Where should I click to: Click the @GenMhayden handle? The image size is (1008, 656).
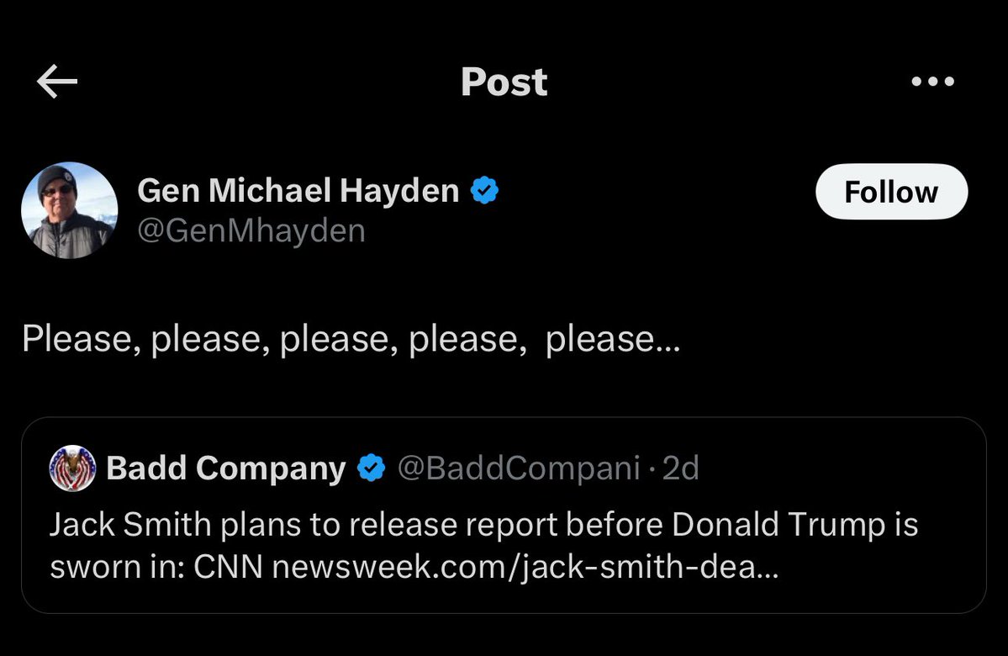pyautogui.click(x=251, y=230)
